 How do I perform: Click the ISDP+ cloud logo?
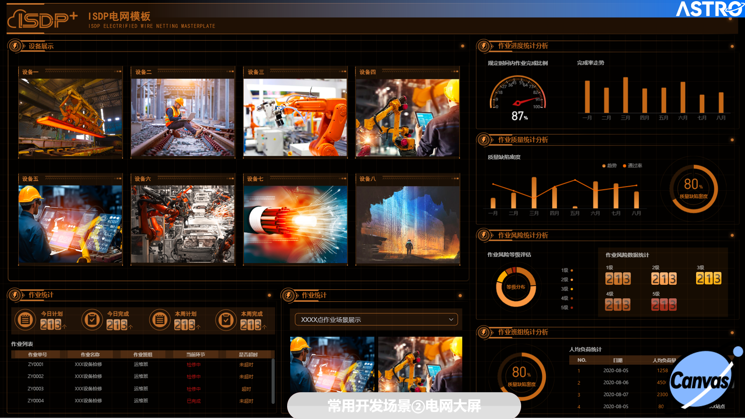coord(43,19)
